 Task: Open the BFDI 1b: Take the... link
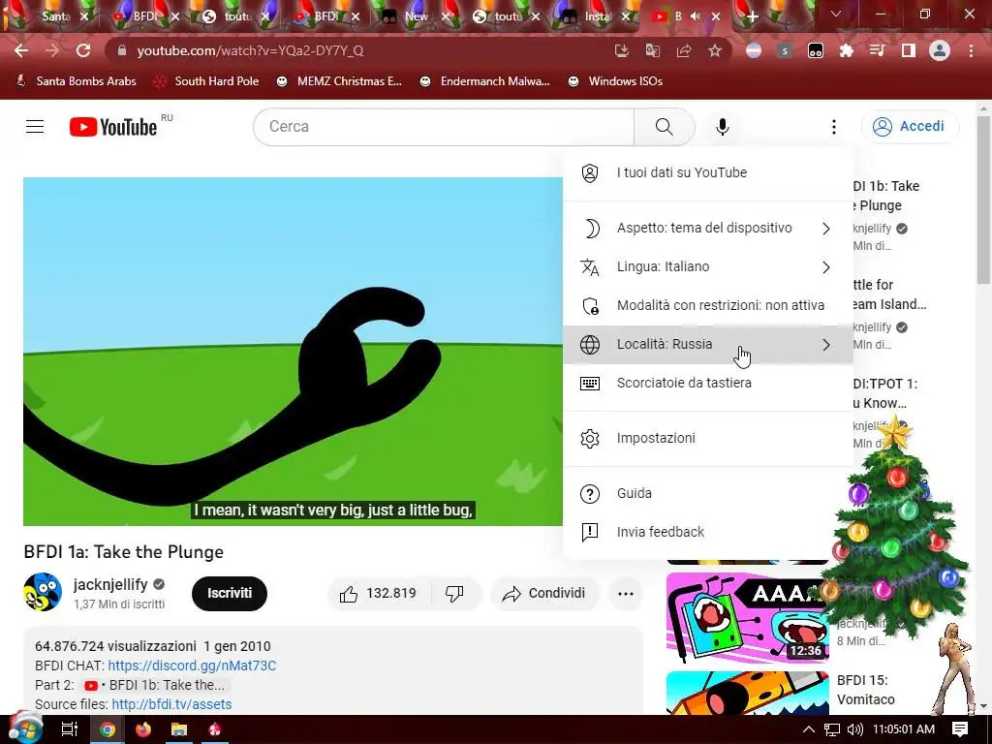coord(156,685)
